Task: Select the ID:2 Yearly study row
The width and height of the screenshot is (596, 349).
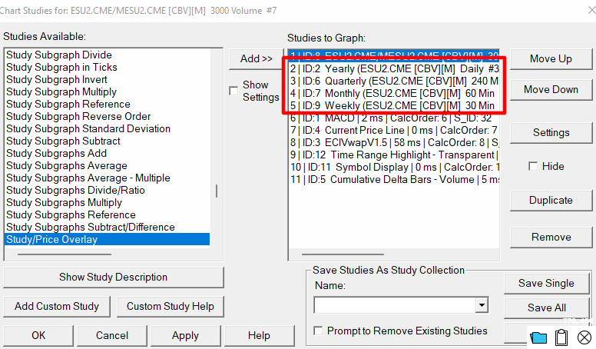Action: (394, 68)
